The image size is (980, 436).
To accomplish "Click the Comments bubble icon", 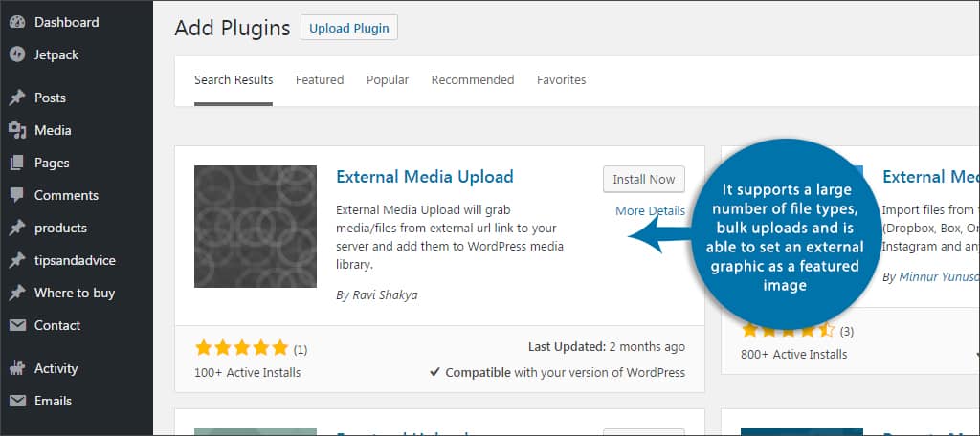I will [17, 195].
